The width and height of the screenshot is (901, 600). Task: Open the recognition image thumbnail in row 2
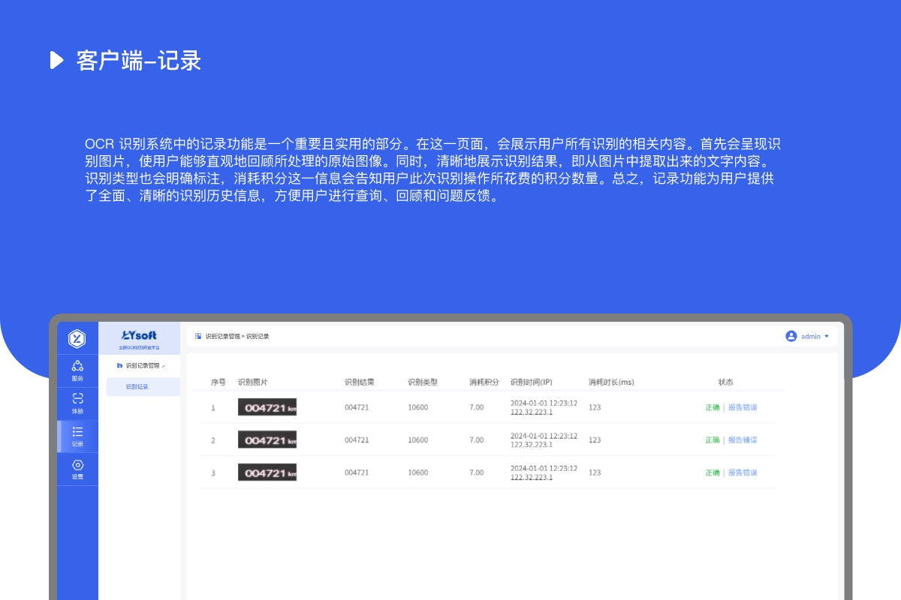coord(267,439)
